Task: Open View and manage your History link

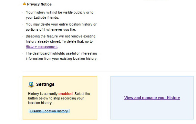Action: (x=152, y=98)
